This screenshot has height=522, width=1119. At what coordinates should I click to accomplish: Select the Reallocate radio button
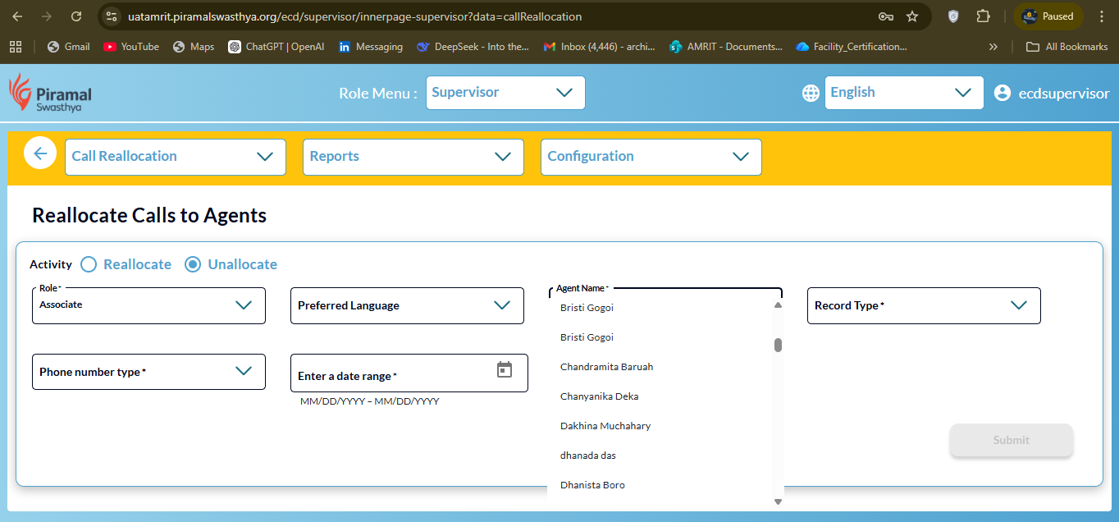pos(89,264)
